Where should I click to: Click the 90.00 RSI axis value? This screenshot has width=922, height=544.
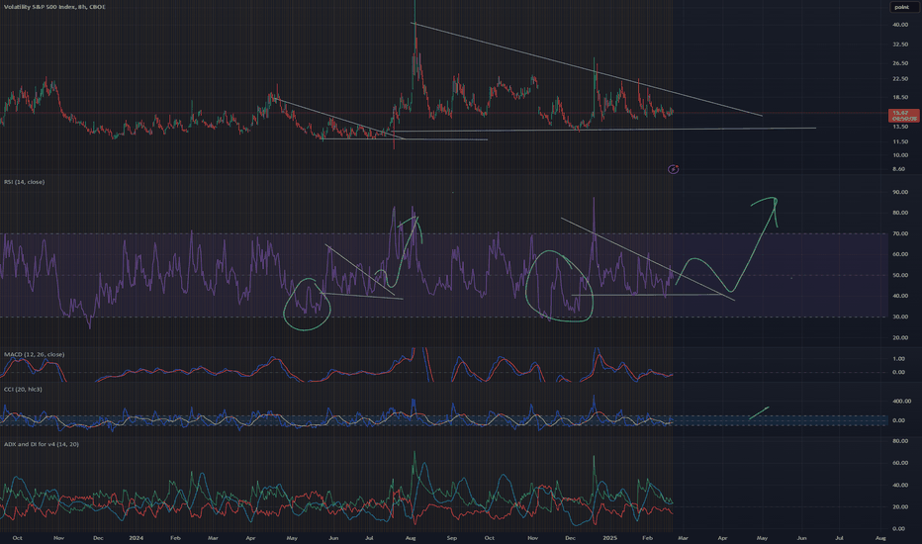(x=900, y=192)
